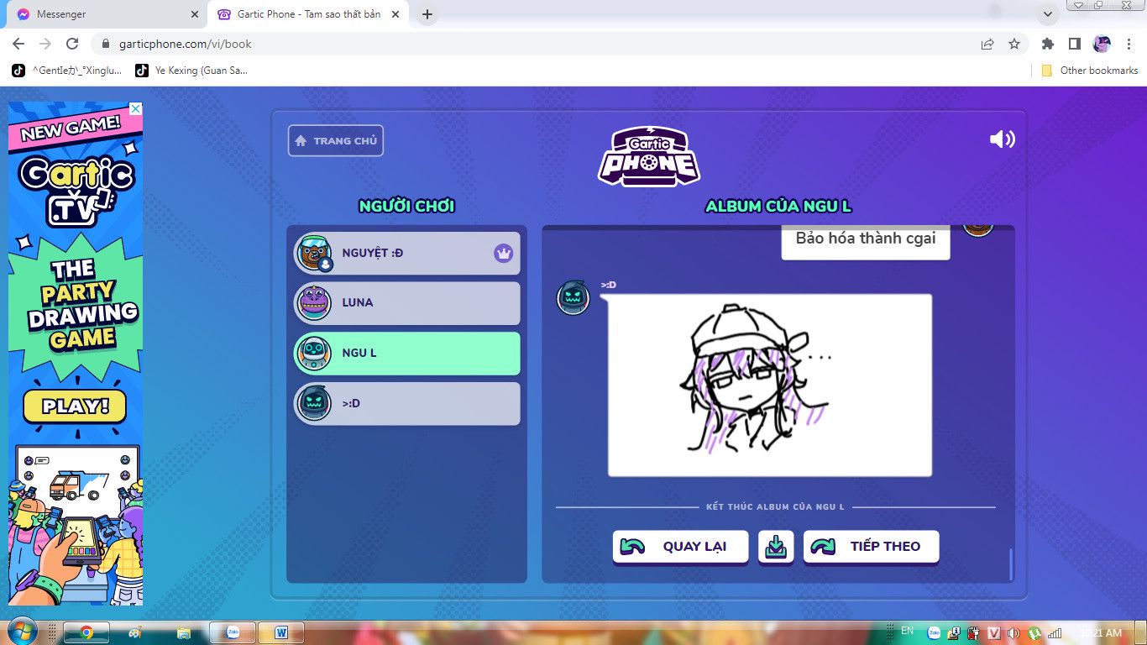This screenshot has height=645, width=1147.
Task: Open the extensions puzzle icon
Action: click(1047, 44)
